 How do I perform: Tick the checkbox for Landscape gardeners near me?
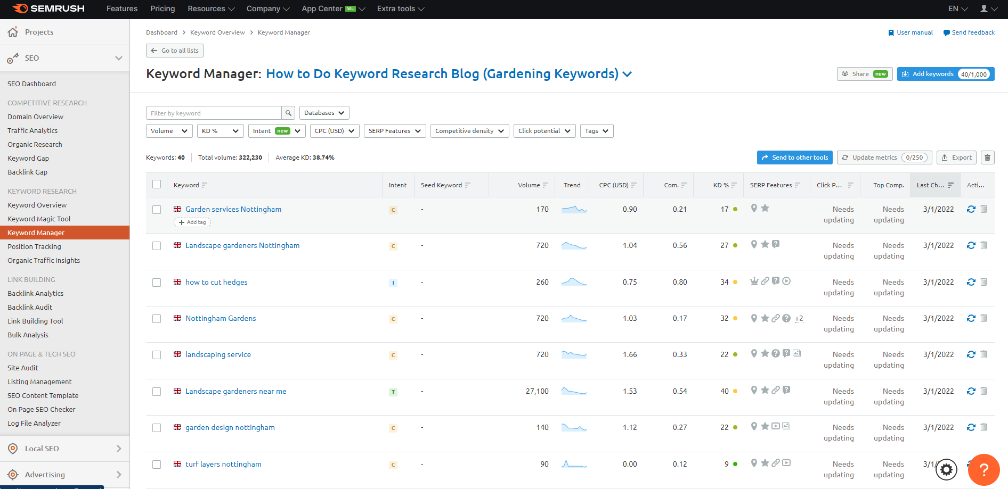157,391
